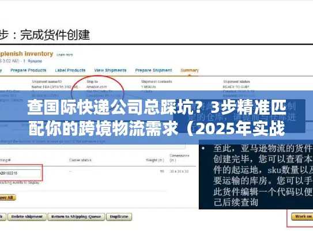Screen dimensions: 313x235
Task: Select the Weight (lb.) column header
Action: (154, 160)
